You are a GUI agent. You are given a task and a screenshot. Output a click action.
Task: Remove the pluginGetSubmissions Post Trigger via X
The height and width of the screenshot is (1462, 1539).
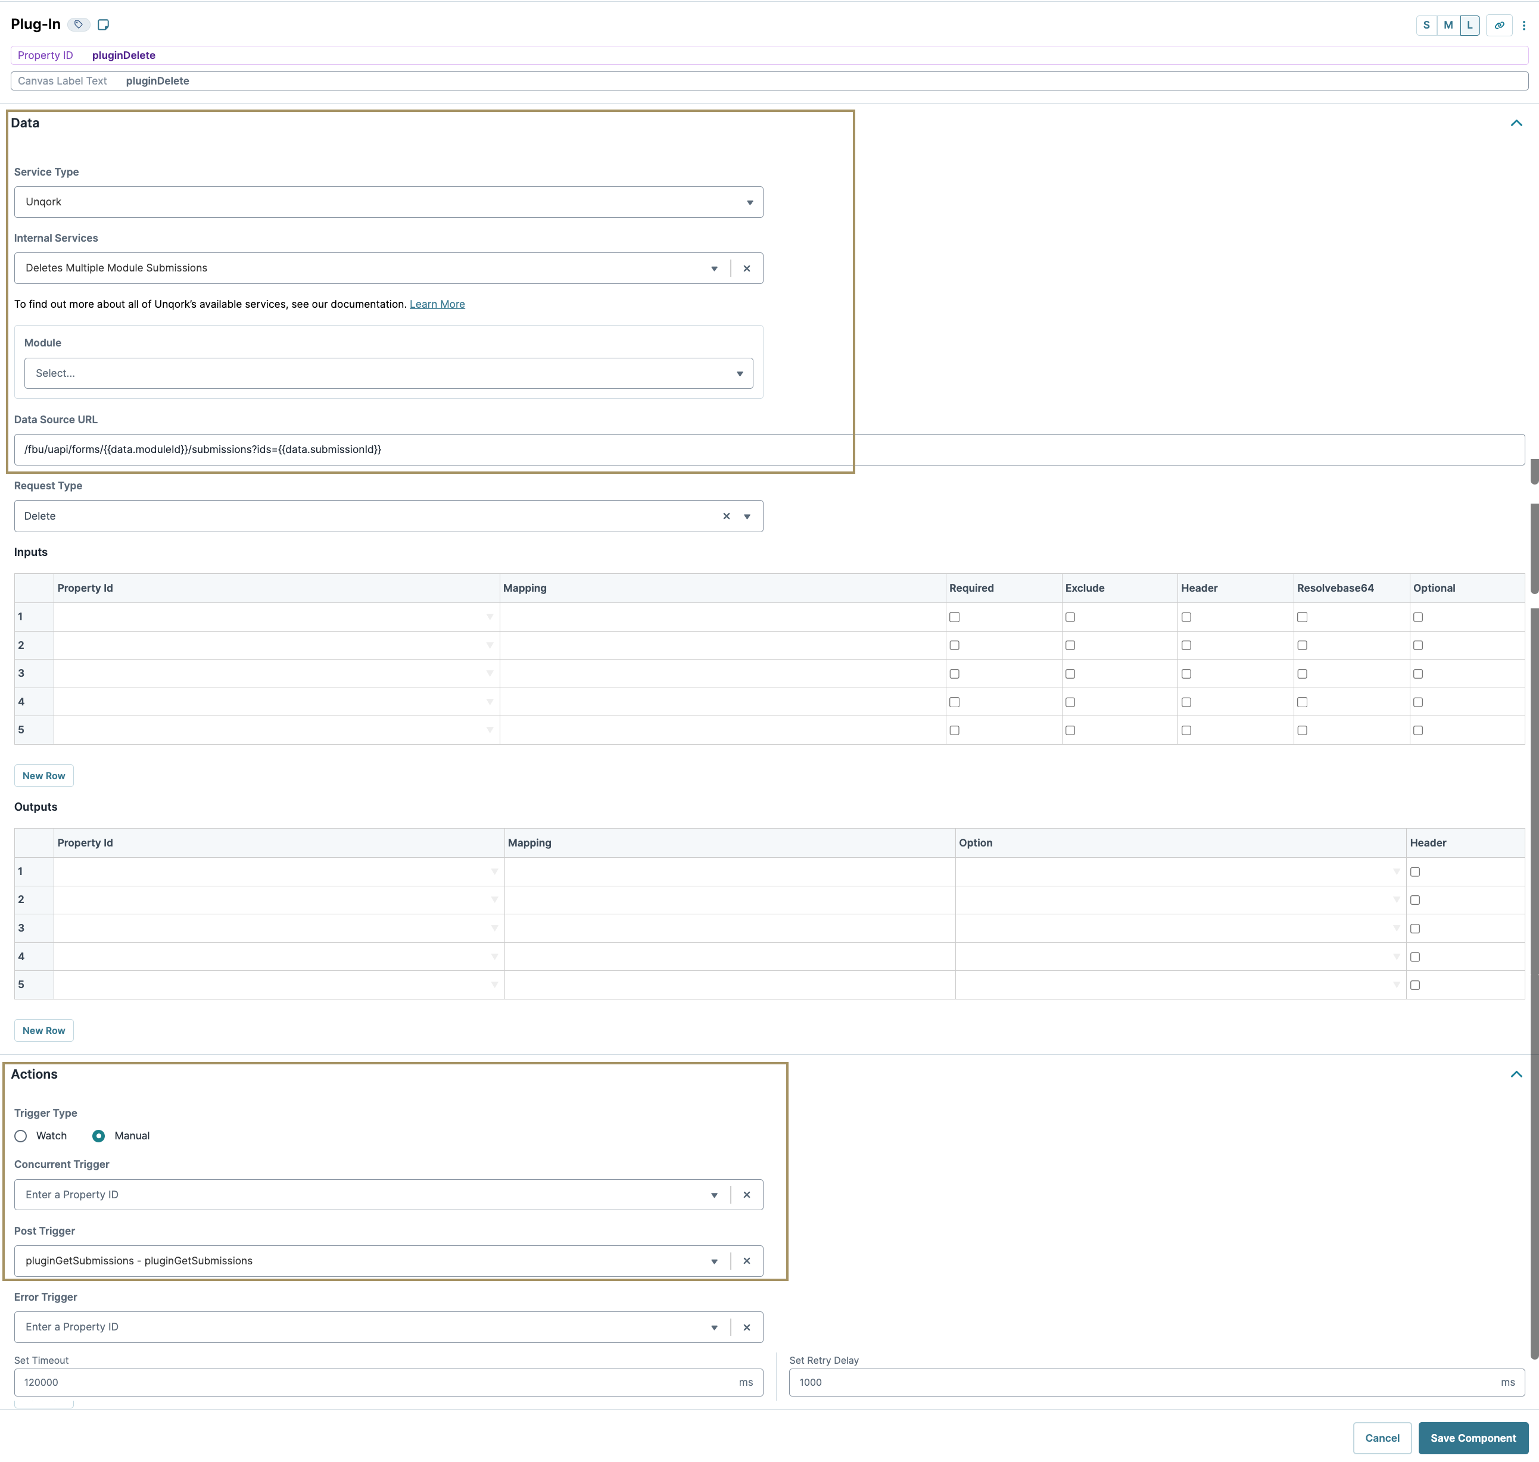point(746,1260)
